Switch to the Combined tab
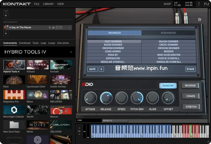This screenshot has width=211, height=144. click(x=25, y=43)
